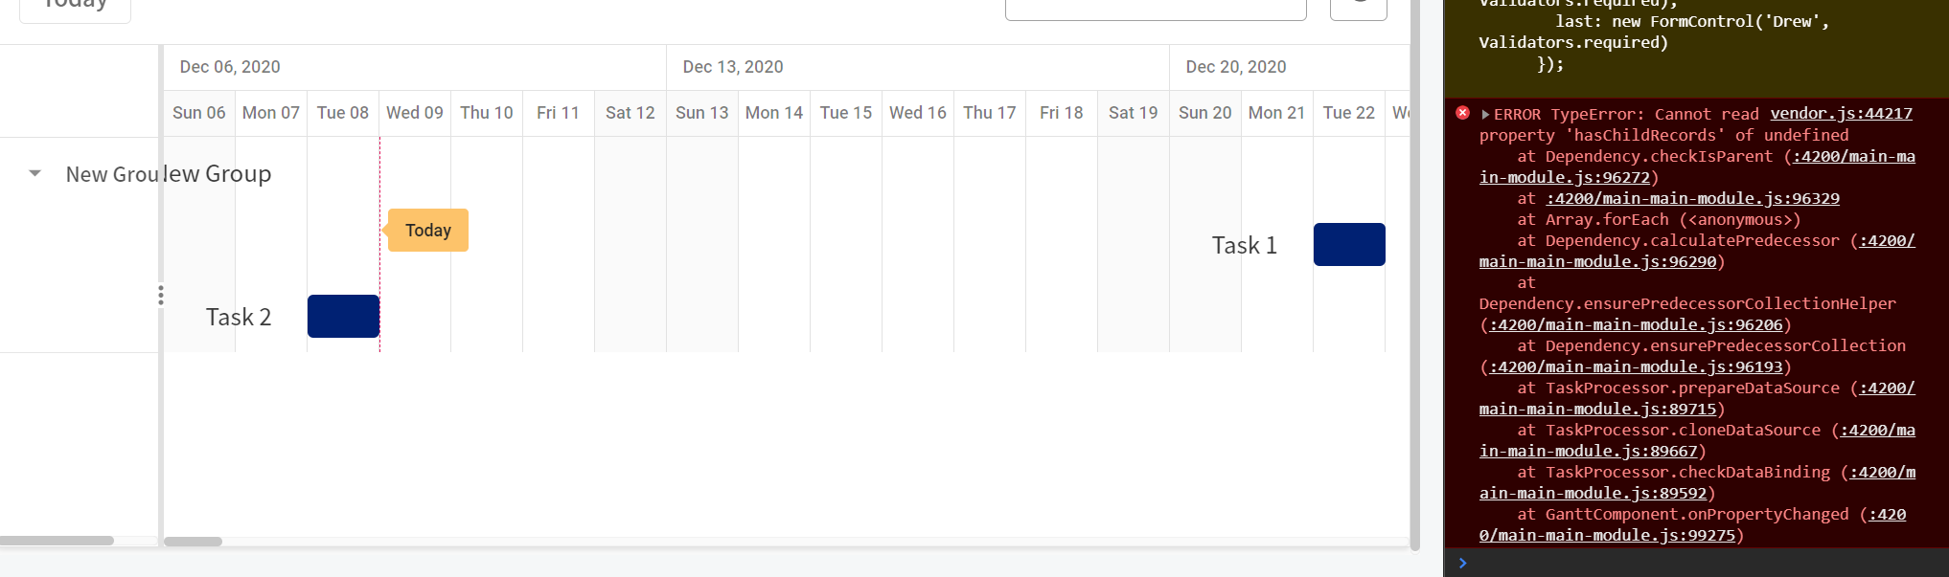Image resolution: width=1949 pixels, height=577 pixels.
Task: Click the Task 1 blue bar
Action: [x=1348, y=245]
